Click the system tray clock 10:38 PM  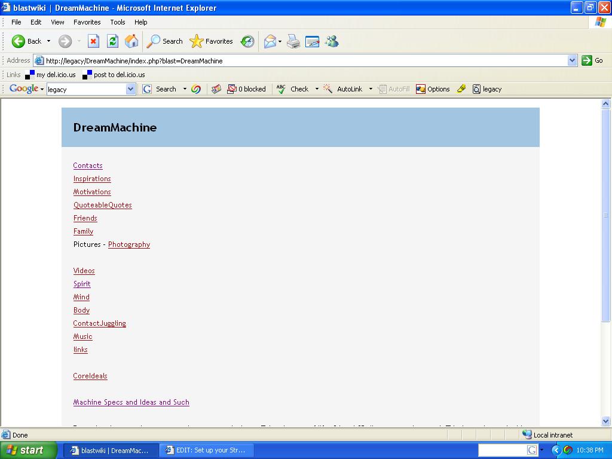[590, 450]
